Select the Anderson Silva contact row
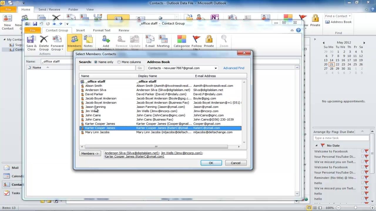Screen dimensions: 376x211 click(160, 90)
